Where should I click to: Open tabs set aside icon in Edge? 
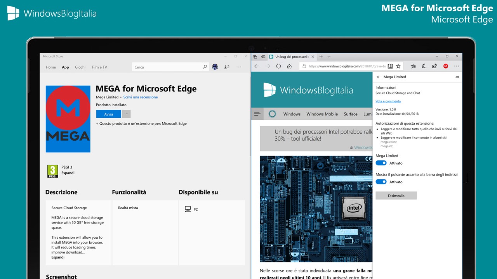point(255,57)
